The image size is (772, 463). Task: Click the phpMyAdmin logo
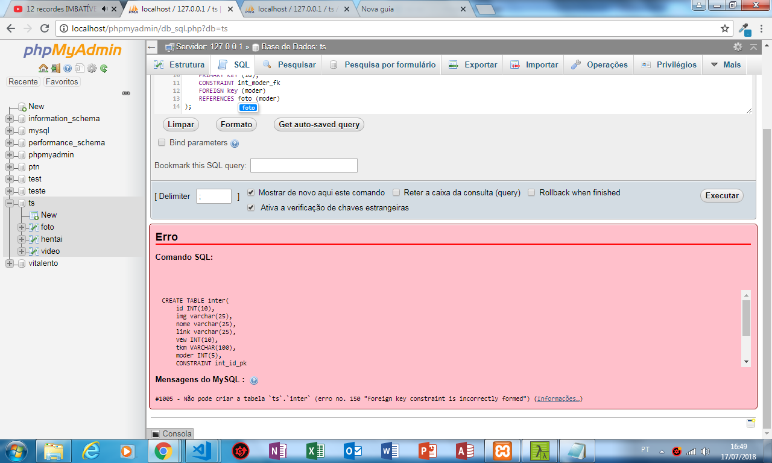tap(73, 51)
